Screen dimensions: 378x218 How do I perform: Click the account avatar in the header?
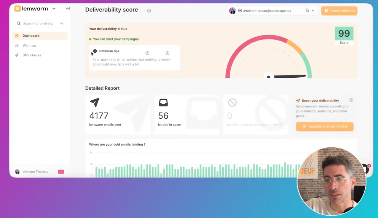pos(232,11)
